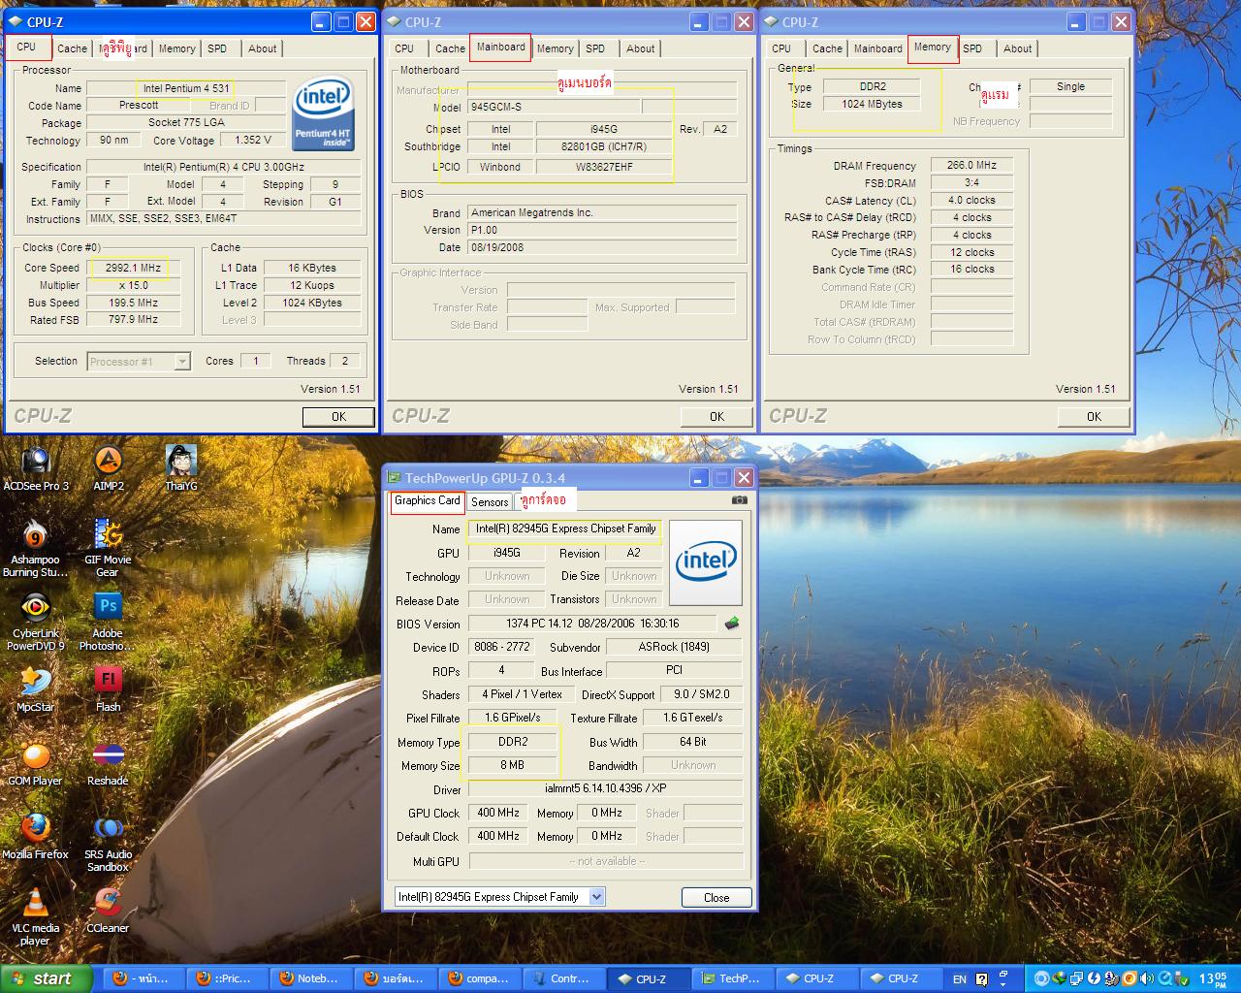Viewport: 1241px width, 993px height.
Task: Select the VLC media player desktop icon
Action: click(x=36, y=917)
